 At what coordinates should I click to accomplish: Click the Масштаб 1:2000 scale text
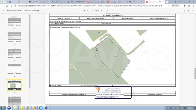point(55,86)
